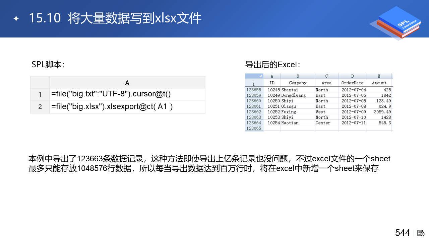Screen dimensions: 429x241
Task: Click ID cell 10253
Action: (x=272, y=117)
